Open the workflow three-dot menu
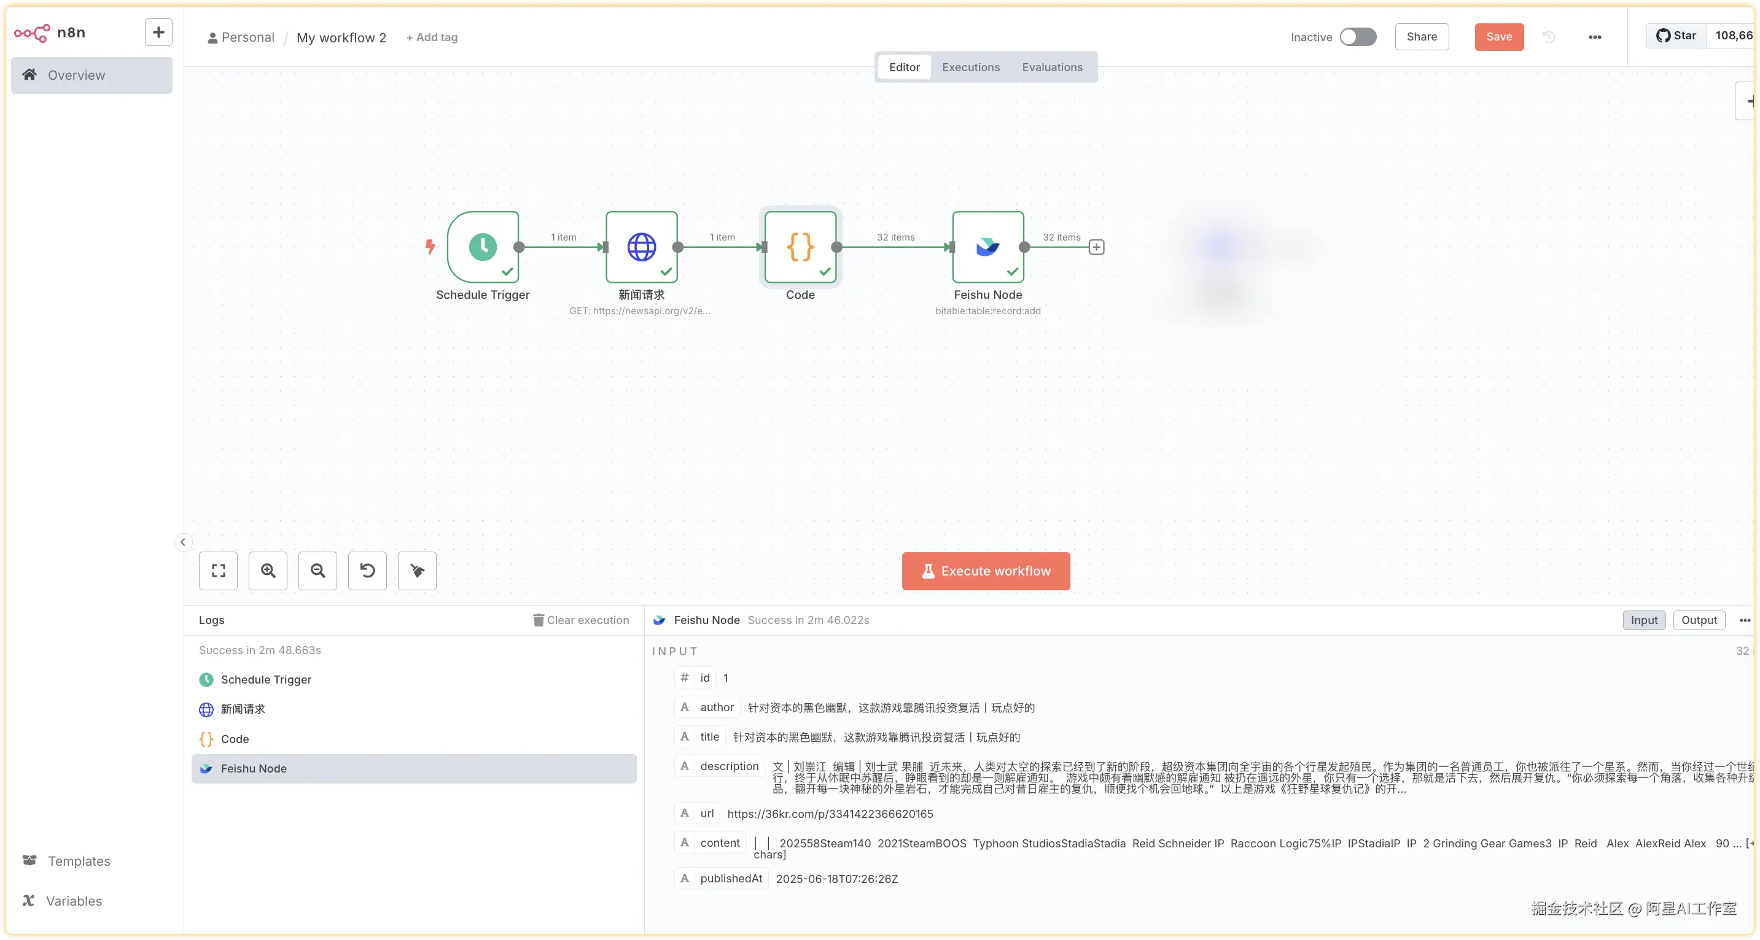 click(x=1595, y=37)
